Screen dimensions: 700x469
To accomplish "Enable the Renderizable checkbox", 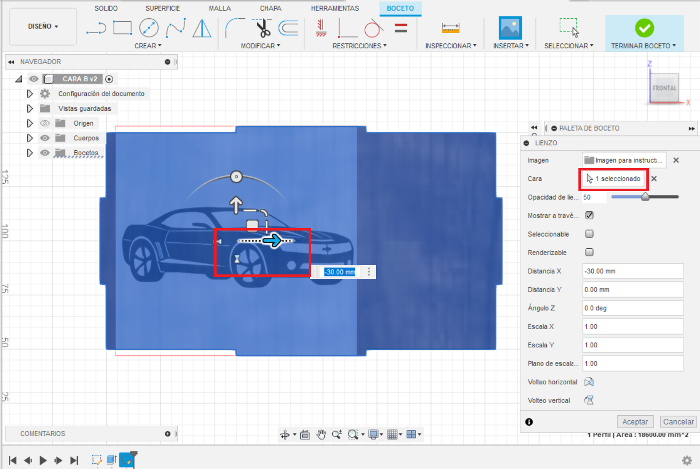I will click(589, 252).
